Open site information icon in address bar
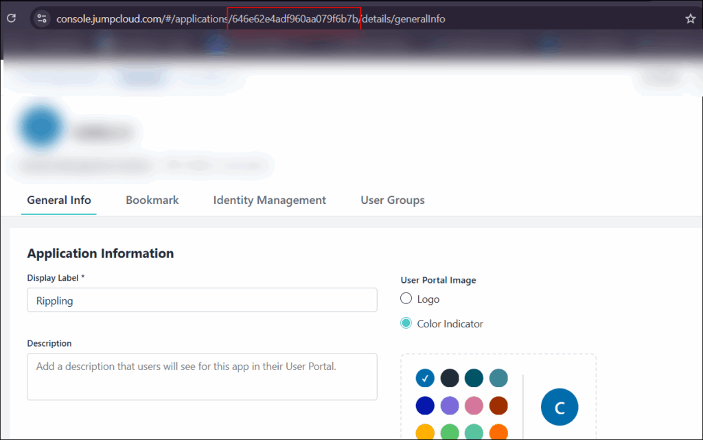The width and height of the screenshot is (703, 440). [42, 19]
